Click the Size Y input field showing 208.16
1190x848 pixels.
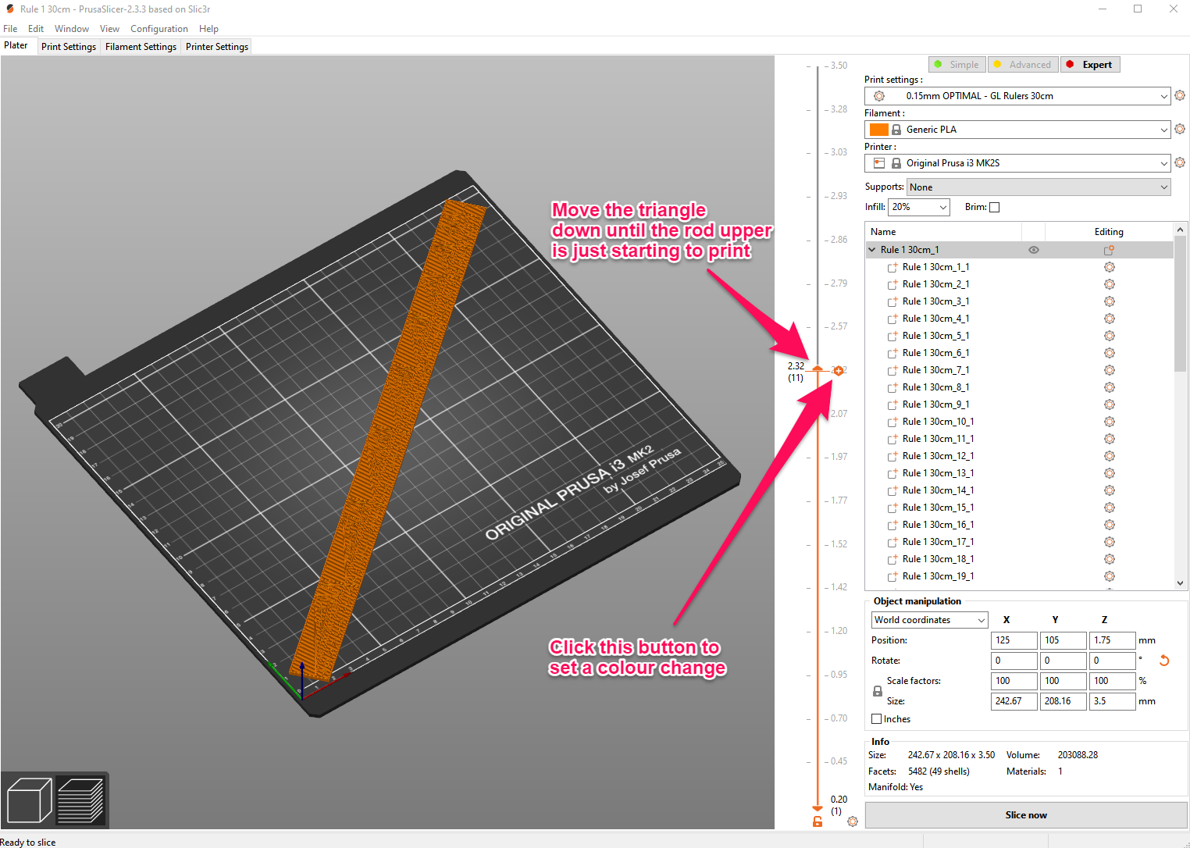pyautogui.click(x=1064, y=701)
